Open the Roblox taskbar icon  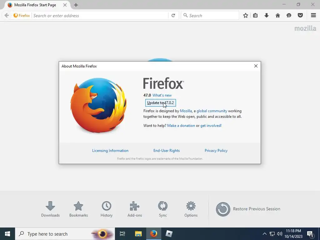169,234
